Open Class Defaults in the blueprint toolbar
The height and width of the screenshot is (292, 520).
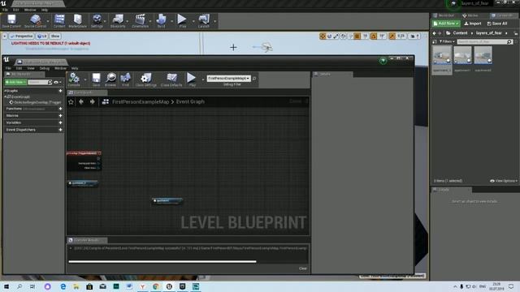pos(171,79)
